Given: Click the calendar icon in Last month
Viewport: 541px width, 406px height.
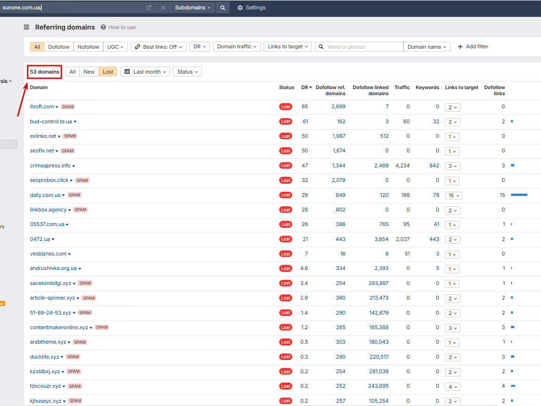Looking at the screenshot, I should pos(127,71).
